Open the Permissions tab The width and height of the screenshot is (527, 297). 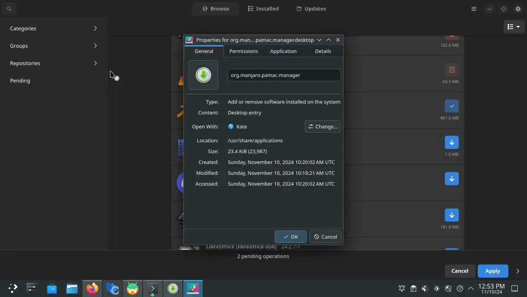coord(243,51)
